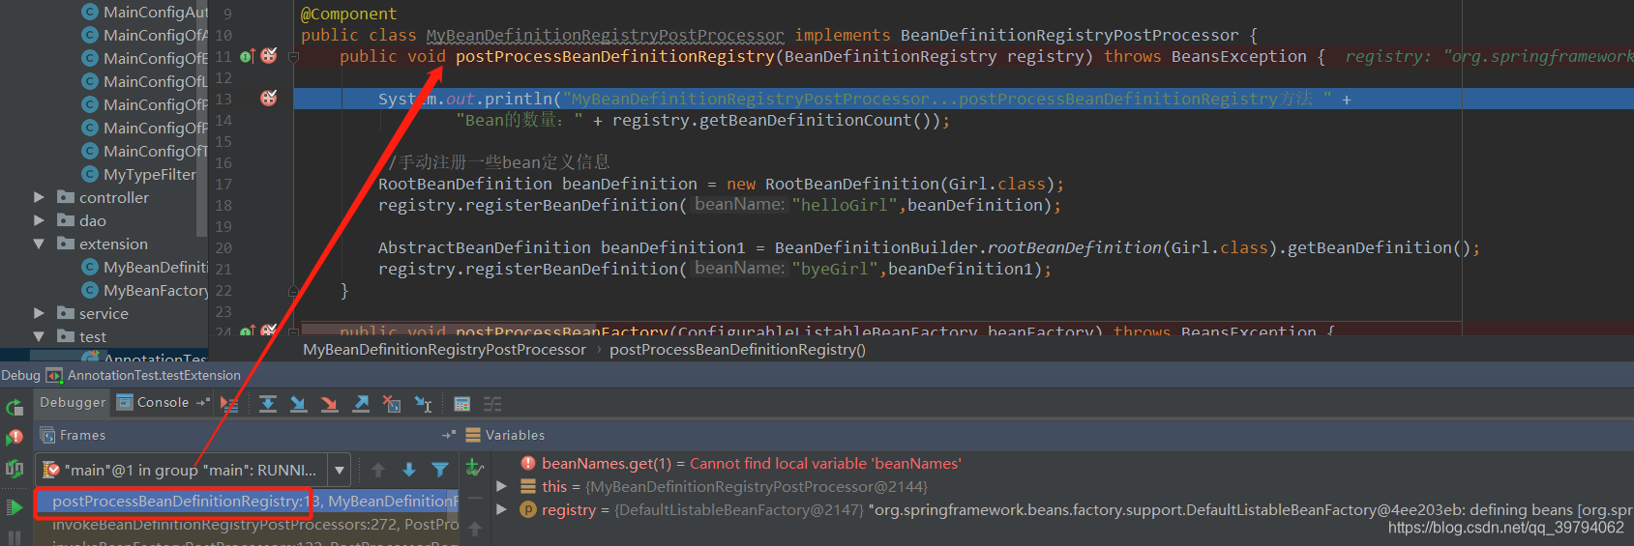Select invokeBeanDefinitionRegistryPostProcessors:272 stack frame
The width and height of the screenshot is (1634, 546).
(247, 524)
